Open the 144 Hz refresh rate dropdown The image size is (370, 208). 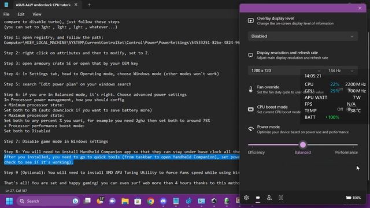click(341, 70)
